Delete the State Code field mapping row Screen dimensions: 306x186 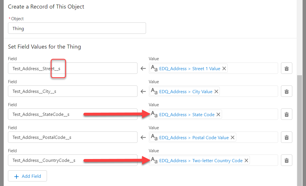(x=286, y=114)
